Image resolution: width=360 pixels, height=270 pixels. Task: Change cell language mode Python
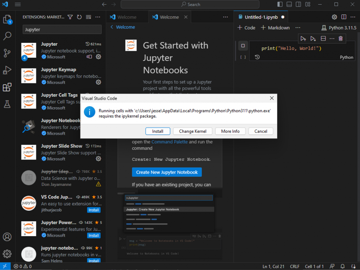pos(346,57)
